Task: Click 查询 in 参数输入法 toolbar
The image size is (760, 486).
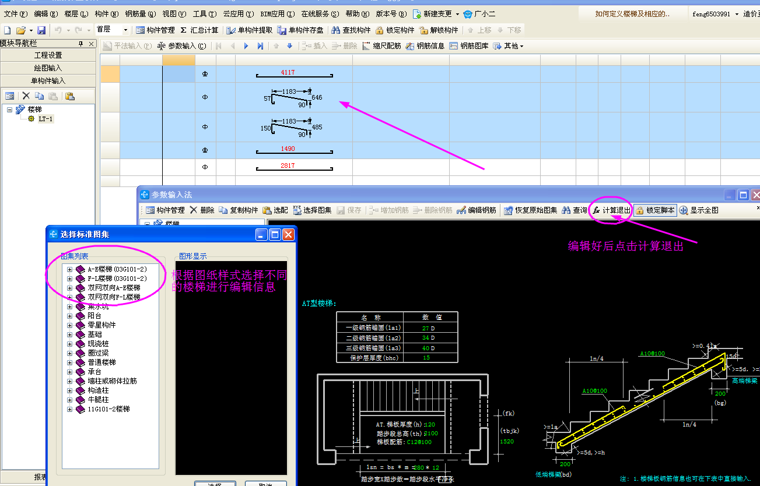Action: 574,210
